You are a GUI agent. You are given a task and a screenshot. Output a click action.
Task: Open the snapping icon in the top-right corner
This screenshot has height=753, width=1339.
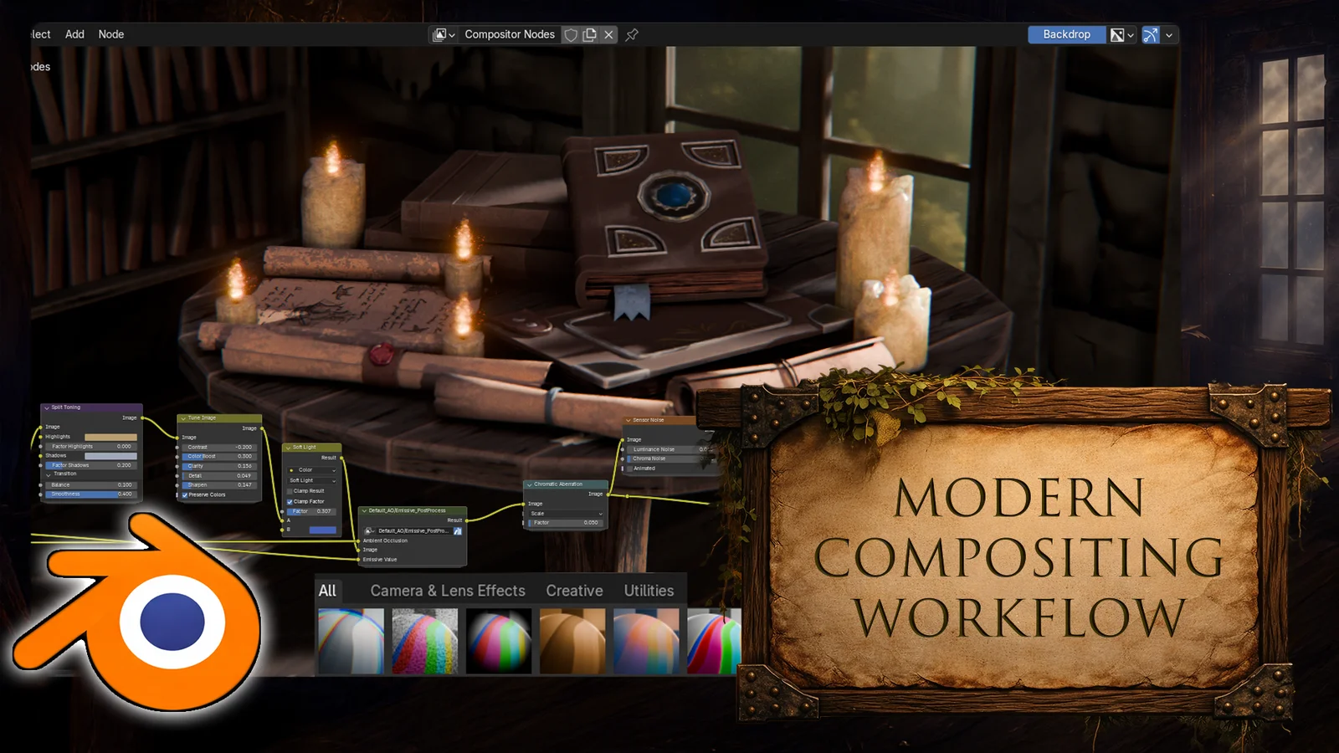[x=1150, y=34]
